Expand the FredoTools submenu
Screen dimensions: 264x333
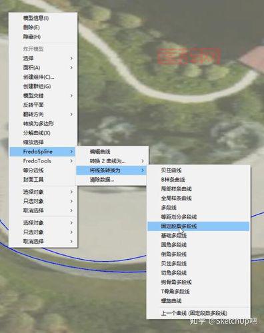[x=43, y=161]
